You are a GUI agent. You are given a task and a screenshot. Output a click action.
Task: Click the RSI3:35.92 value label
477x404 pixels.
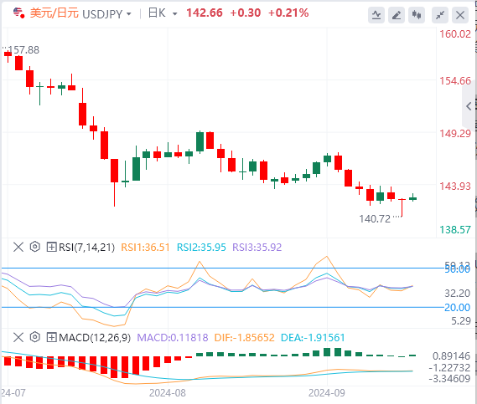(x=257, y=248)
